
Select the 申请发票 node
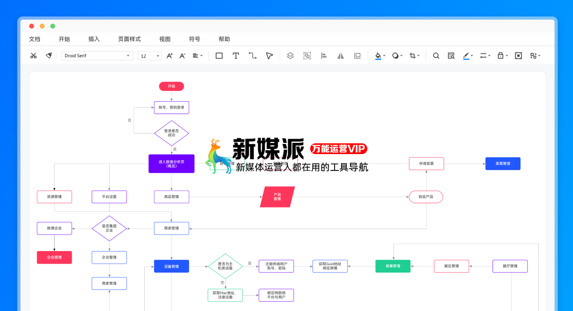tap(426, 163)
